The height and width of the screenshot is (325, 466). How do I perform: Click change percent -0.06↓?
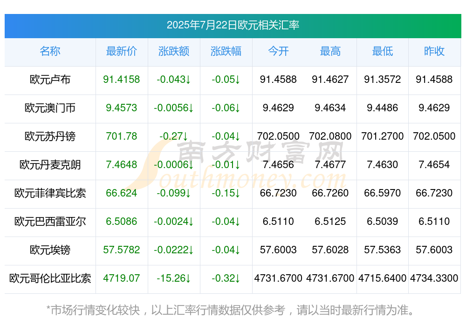point(226,108)
